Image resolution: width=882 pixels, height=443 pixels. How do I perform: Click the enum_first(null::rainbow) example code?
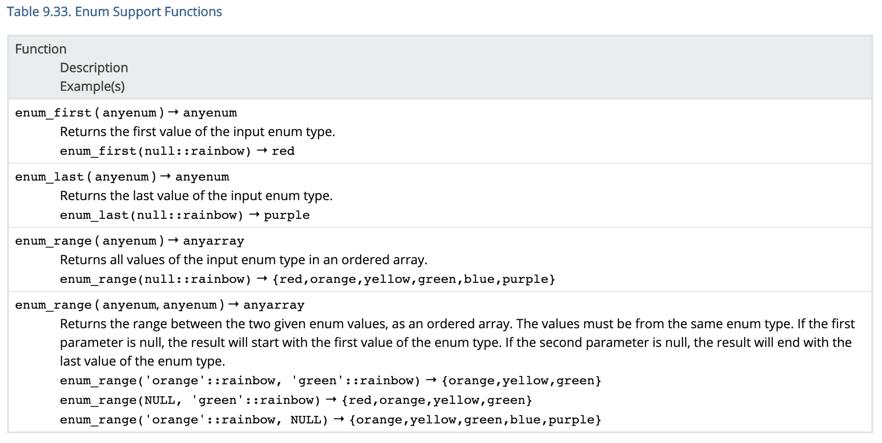pyautogui.click(x=155, y=151)
